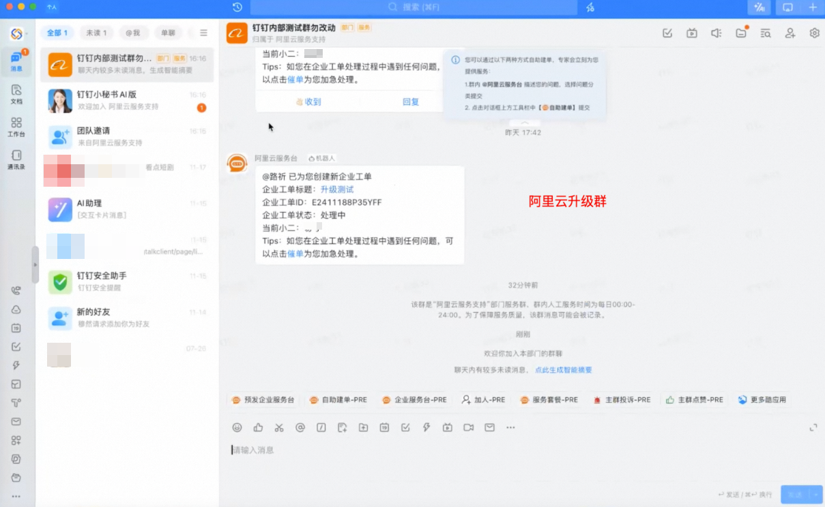Take a screenshot with the scissors icon
The image size is (825, 507).
coord(279,427)
